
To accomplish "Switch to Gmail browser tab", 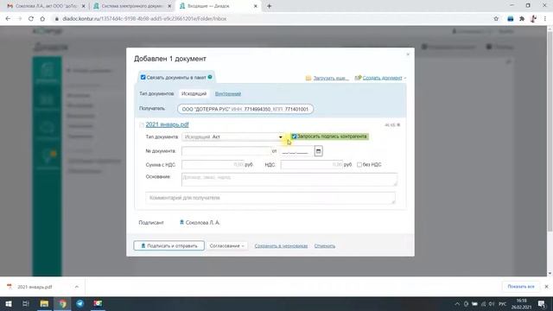I will (45, 6).
